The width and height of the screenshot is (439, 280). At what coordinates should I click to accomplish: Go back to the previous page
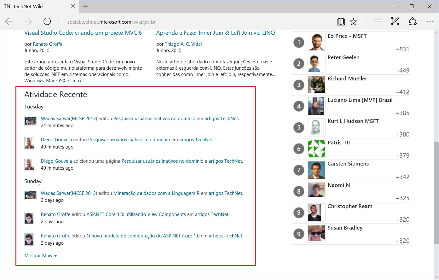point(9,21)
